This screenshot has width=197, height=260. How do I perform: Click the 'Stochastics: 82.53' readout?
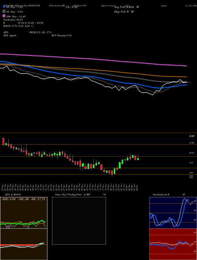coord(13,20)
